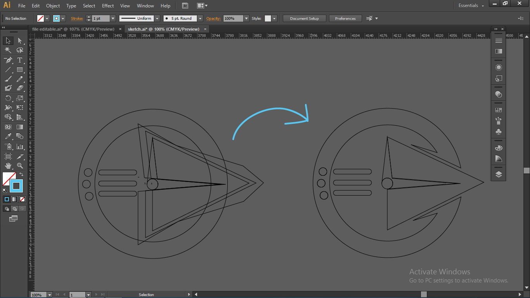Open the Layers panel icon
This screenshot has height=298, width=530.
(x=499, y=174)
